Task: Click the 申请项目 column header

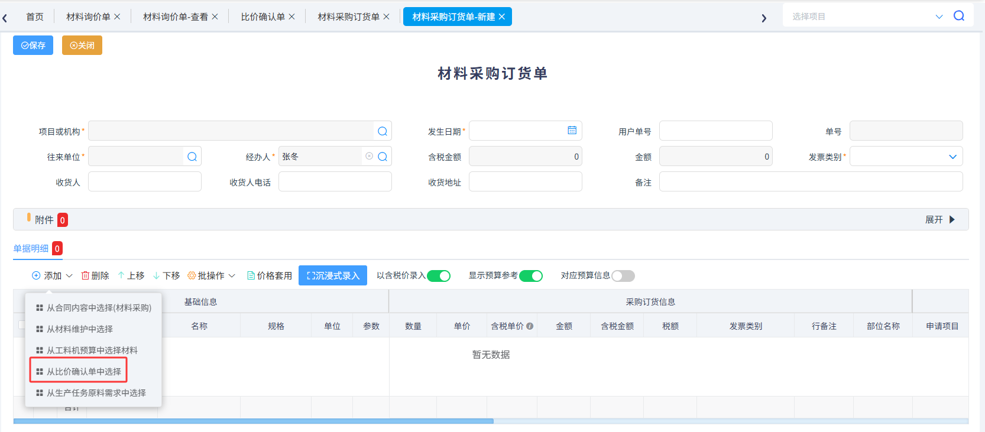Action: tap(942, 326)
